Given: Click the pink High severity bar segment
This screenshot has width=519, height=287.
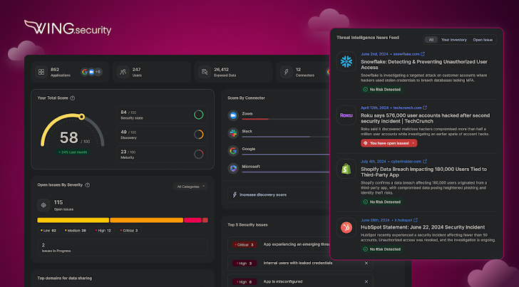Looking at the screenshot, I should click(193, 220).
